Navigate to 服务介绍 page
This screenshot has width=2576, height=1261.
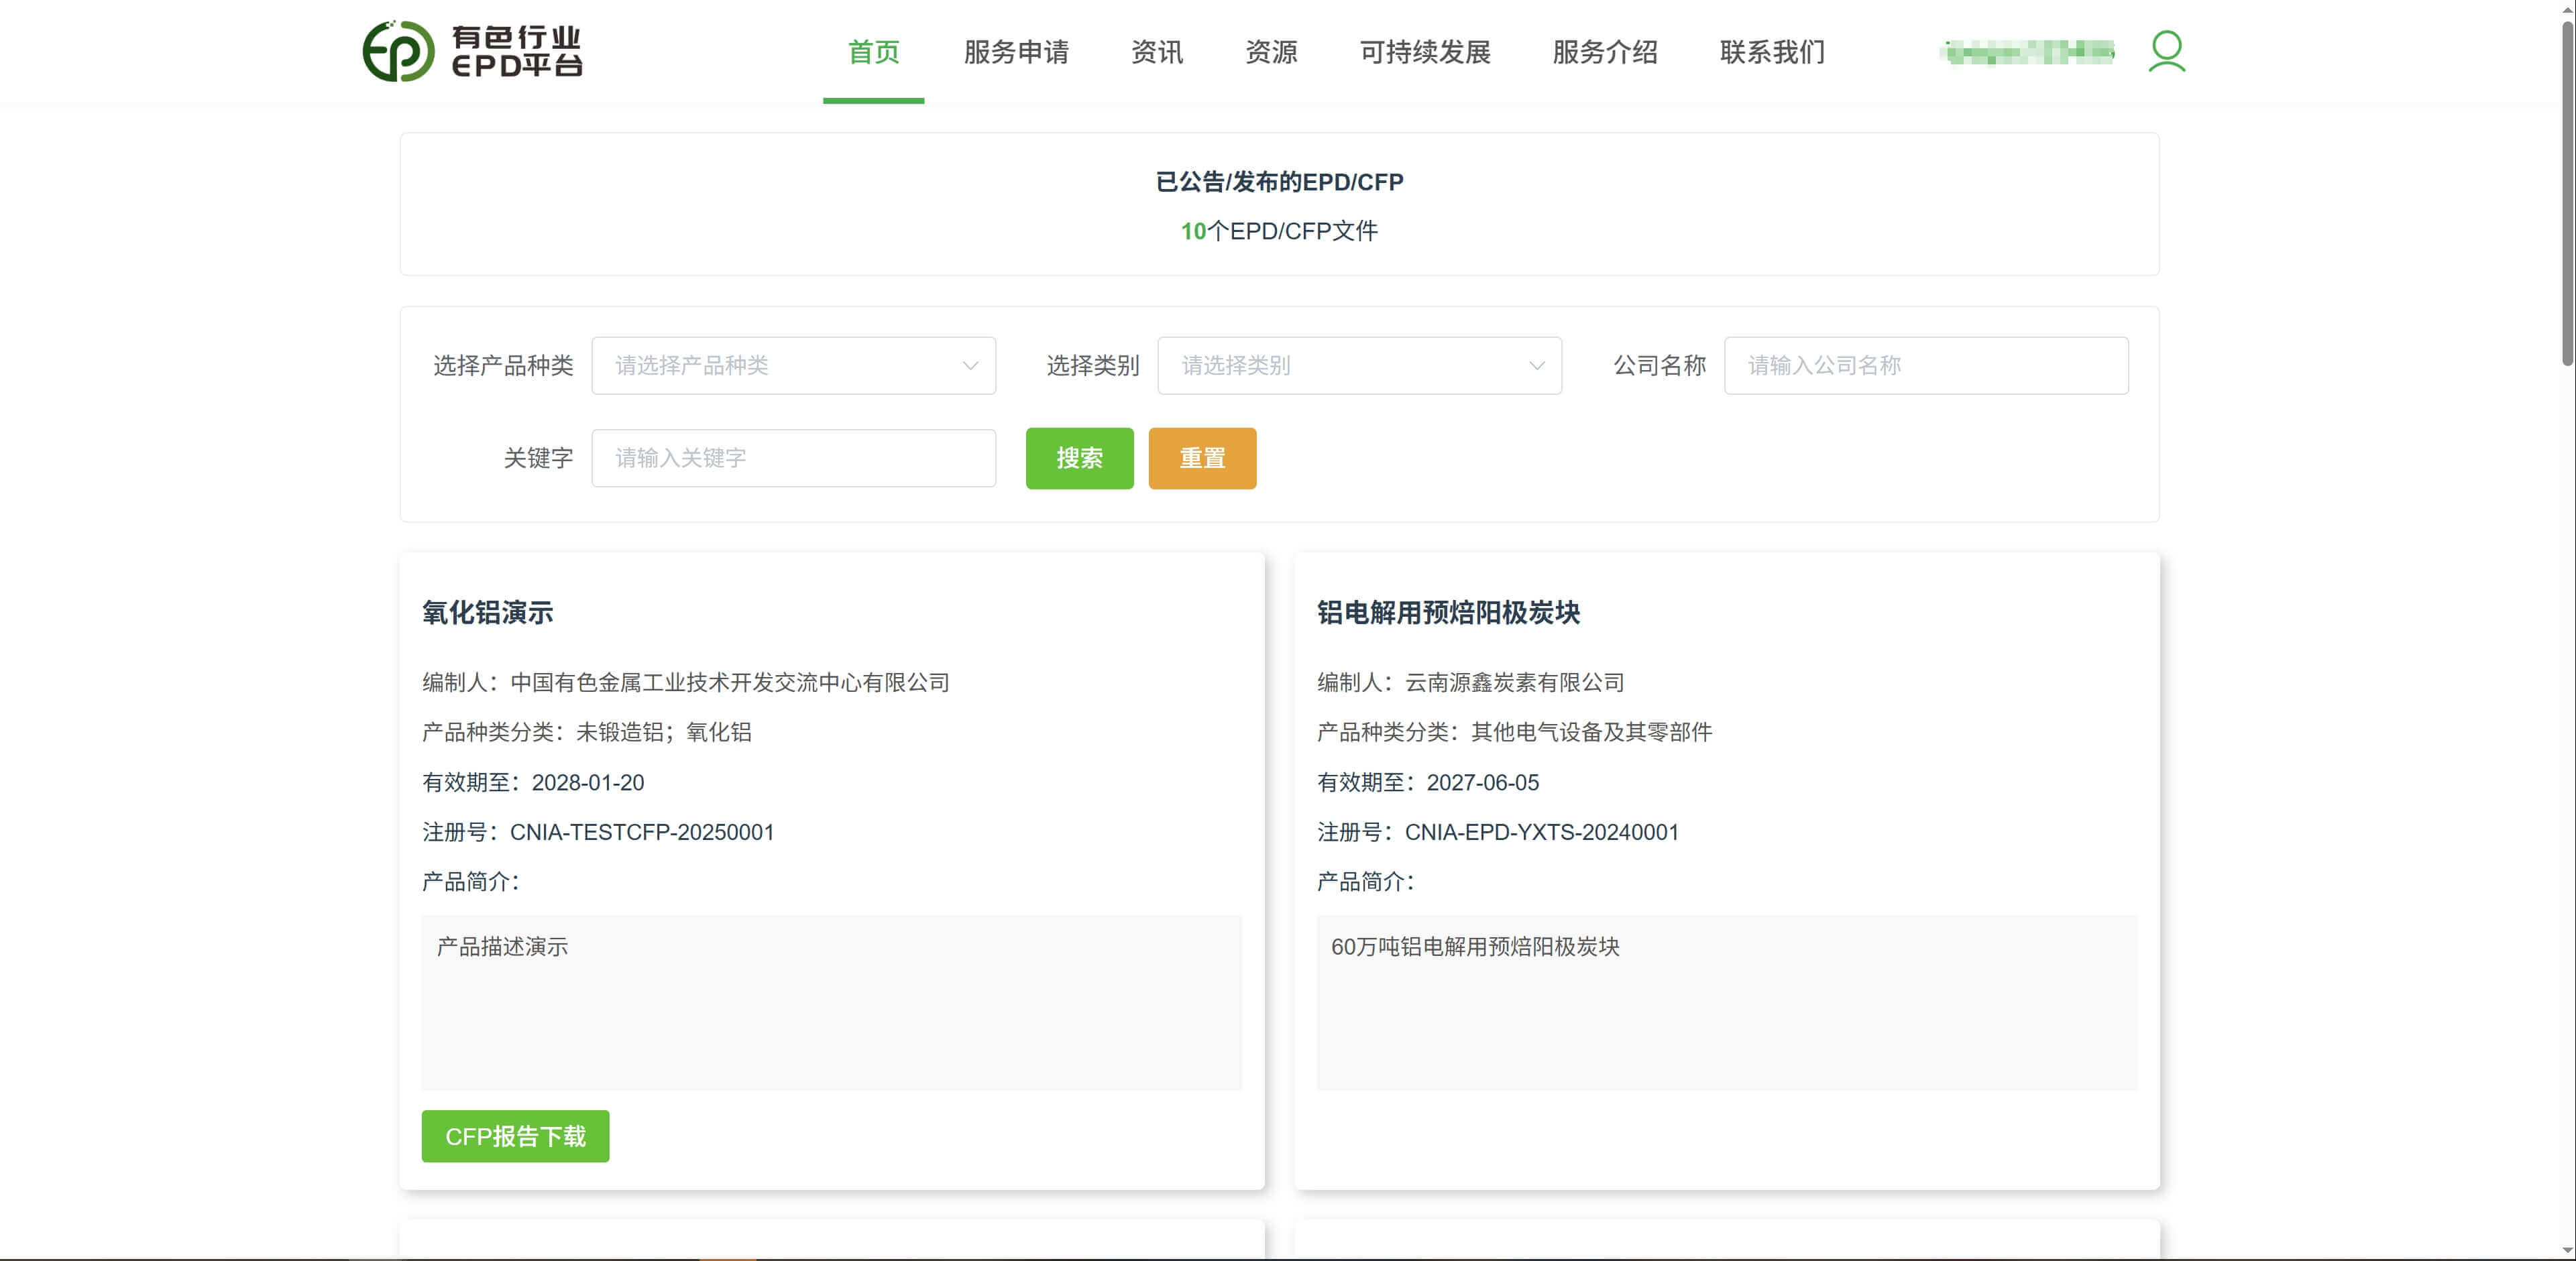click(x=1604, y=52)
